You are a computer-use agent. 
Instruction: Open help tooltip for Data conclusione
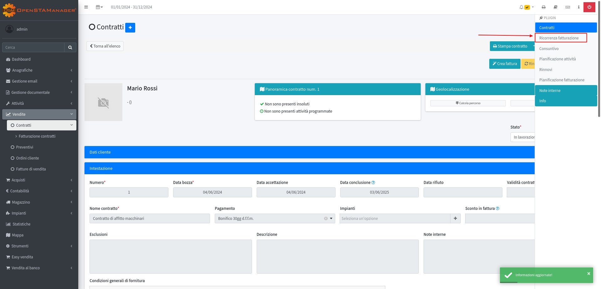(x=373, y=182)
